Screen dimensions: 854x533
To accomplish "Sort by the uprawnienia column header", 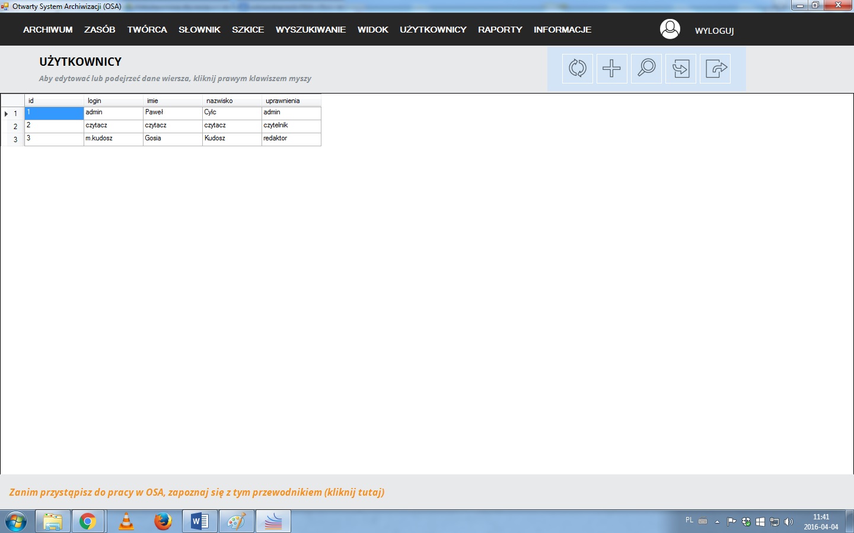I will coord(291,101).
